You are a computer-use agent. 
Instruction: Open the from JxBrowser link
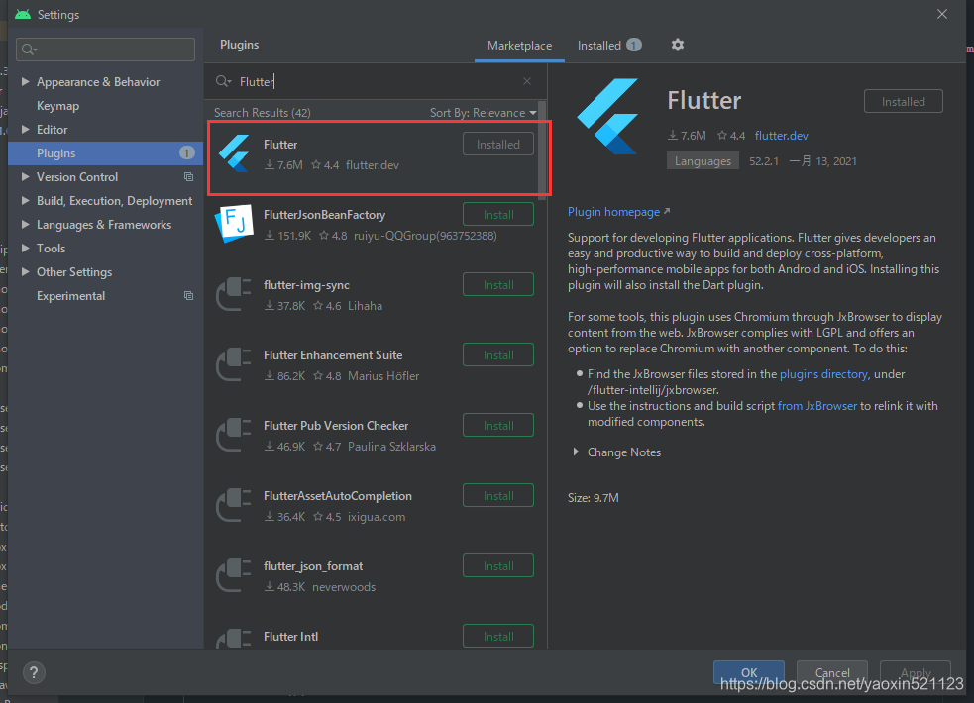816,406
